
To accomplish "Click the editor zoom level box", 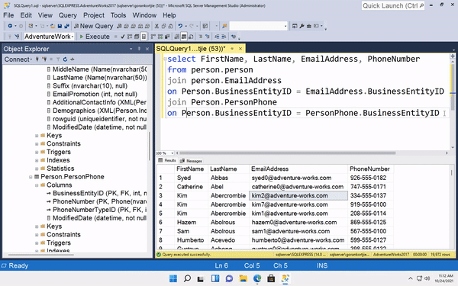I will [x=165, y=153].
